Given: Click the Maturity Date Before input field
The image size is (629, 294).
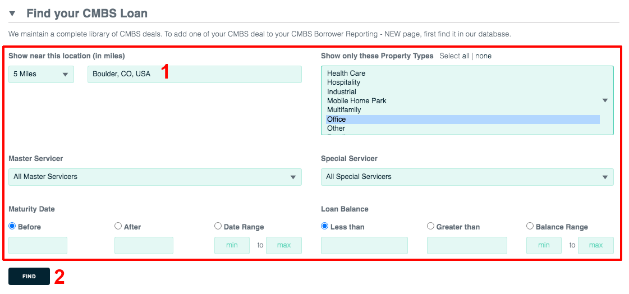Looking at the screenshot, I should (38, 246).
